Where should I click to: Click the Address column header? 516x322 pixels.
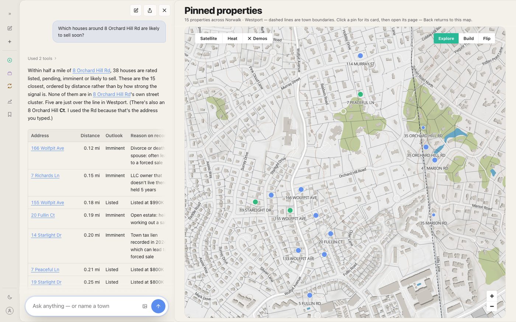tap(40, 136)
